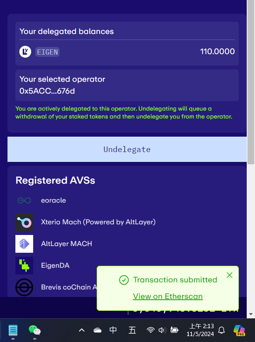Click the green checkmark in the toast
The image size is (255, 342).
(x=124, y=280)
